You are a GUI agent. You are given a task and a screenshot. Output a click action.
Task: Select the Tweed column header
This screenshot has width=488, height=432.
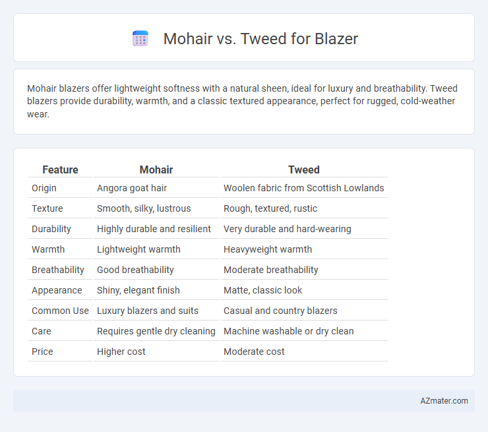click(x=304, y=170)
